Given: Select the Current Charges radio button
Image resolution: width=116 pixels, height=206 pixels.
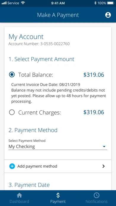Looking at the screenshot, I should coord(12,112).
